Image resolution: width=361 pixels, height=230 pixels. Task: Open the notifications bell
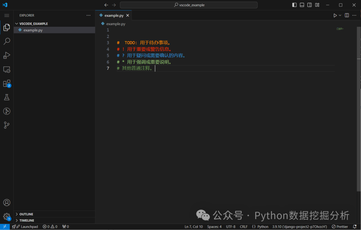click(355, 227)
